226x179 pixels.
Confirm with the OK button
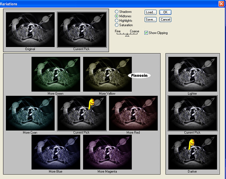coord(165,12)
